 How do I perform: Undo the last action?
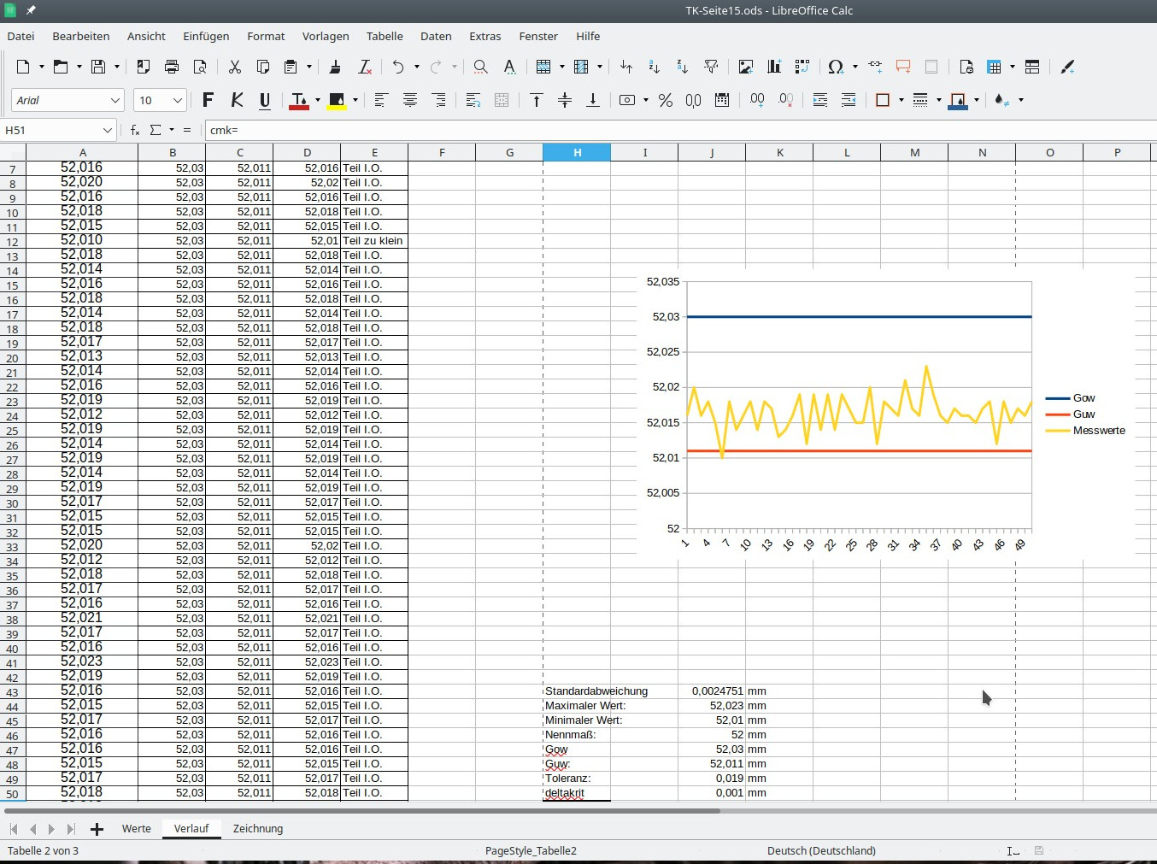click(x=398, y=67)
